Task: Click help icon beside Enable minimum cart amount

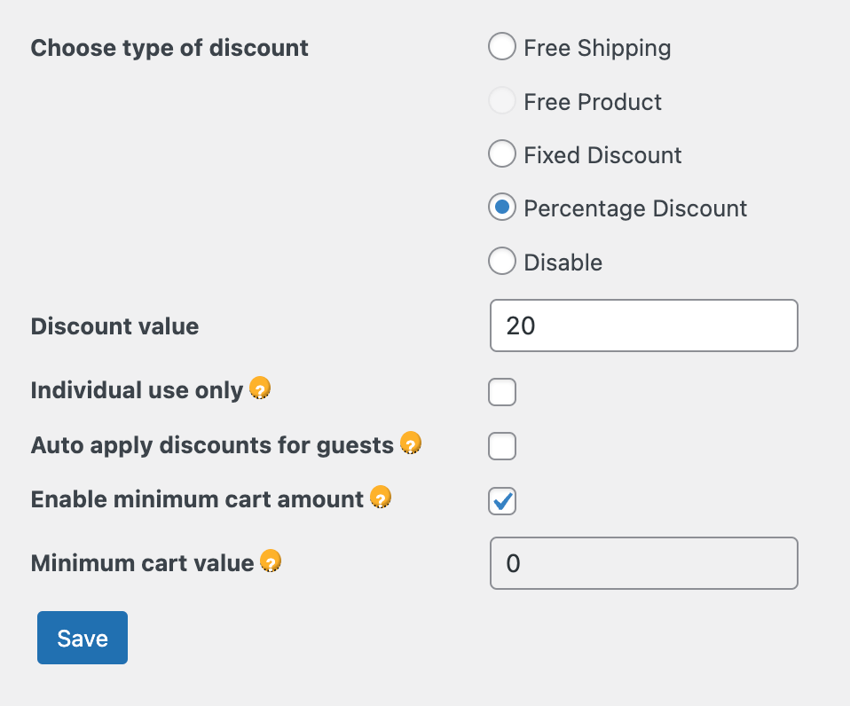Action: [x=381, y=498]
